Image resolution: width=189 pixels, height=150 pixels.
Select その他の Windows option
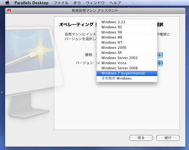pyautogui.click(x=127, y=78)
